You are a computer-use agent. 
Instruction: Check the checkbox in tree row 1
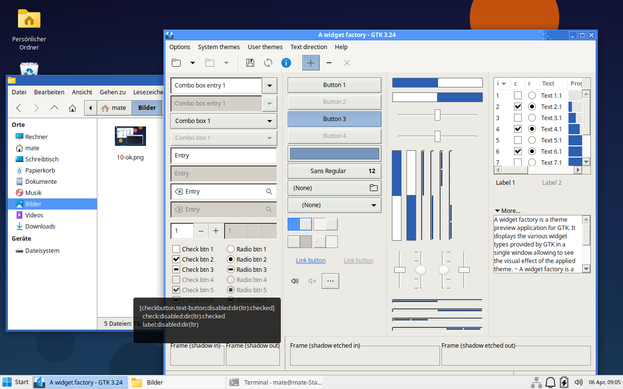518,96
